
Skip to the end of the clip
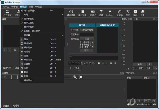[115, 63]
